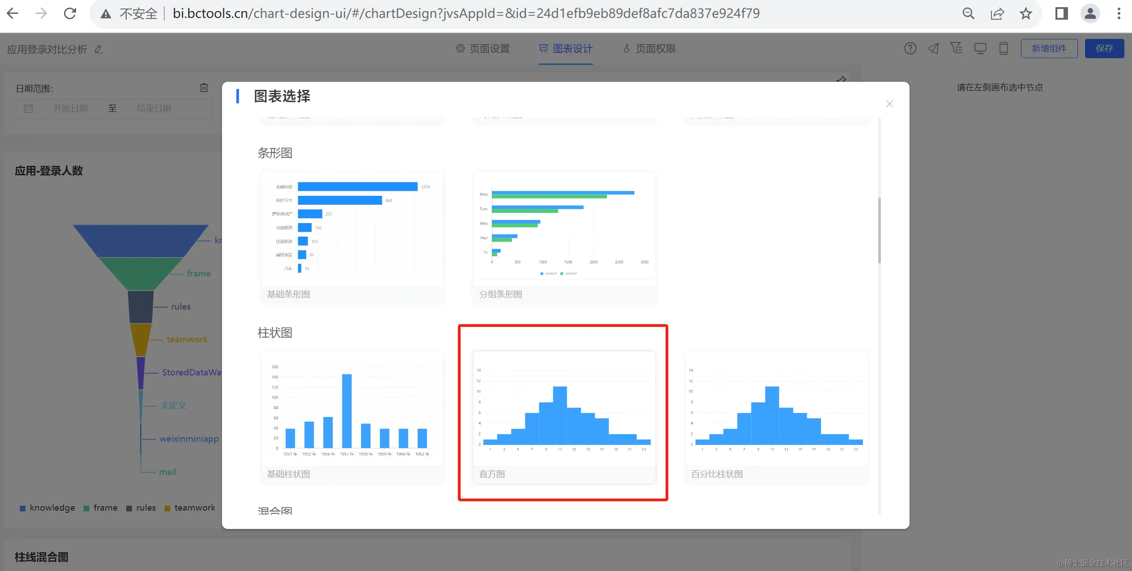Viewport: 1132px width, 571px height.
Task: Click the 新增组件 button
Action: pos(1049,48)
